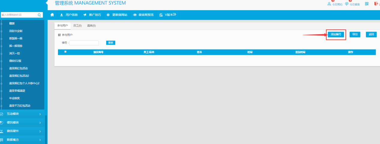
Task: Expand the 便民模块 sidebar section
Action: tap(21, 122)
